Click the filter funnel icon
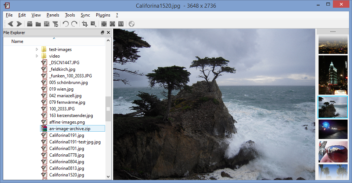The height and width of the screenshot is (183, 352). tap(55, 24)
